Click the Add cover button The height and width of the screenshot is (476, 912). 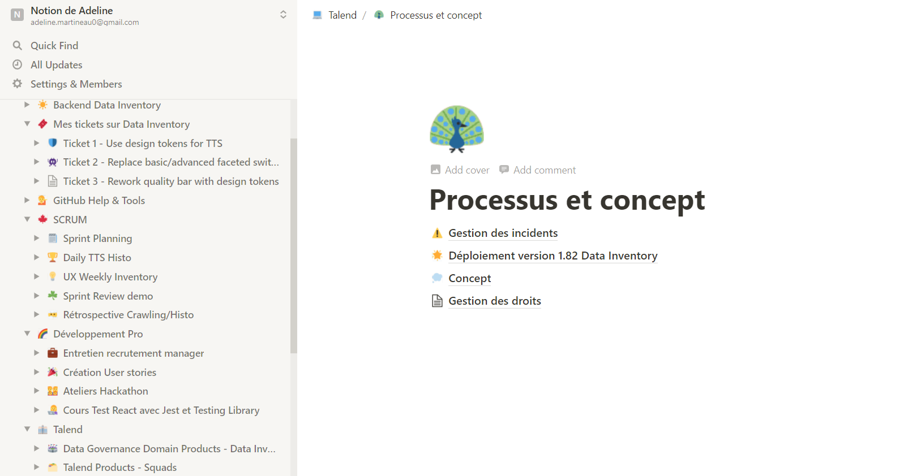[x=460, y=170]
